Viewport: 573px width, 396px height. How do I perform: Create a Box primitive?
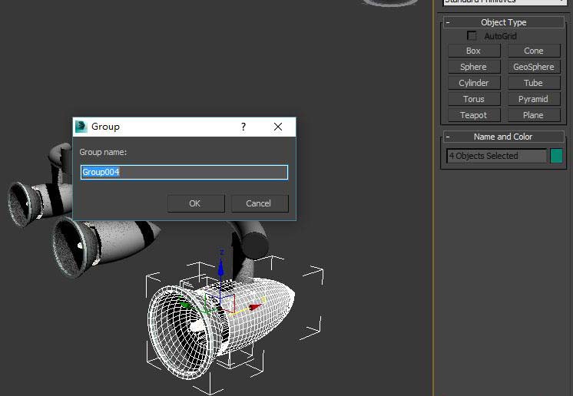pyautogui.click(x=474, y=51)
